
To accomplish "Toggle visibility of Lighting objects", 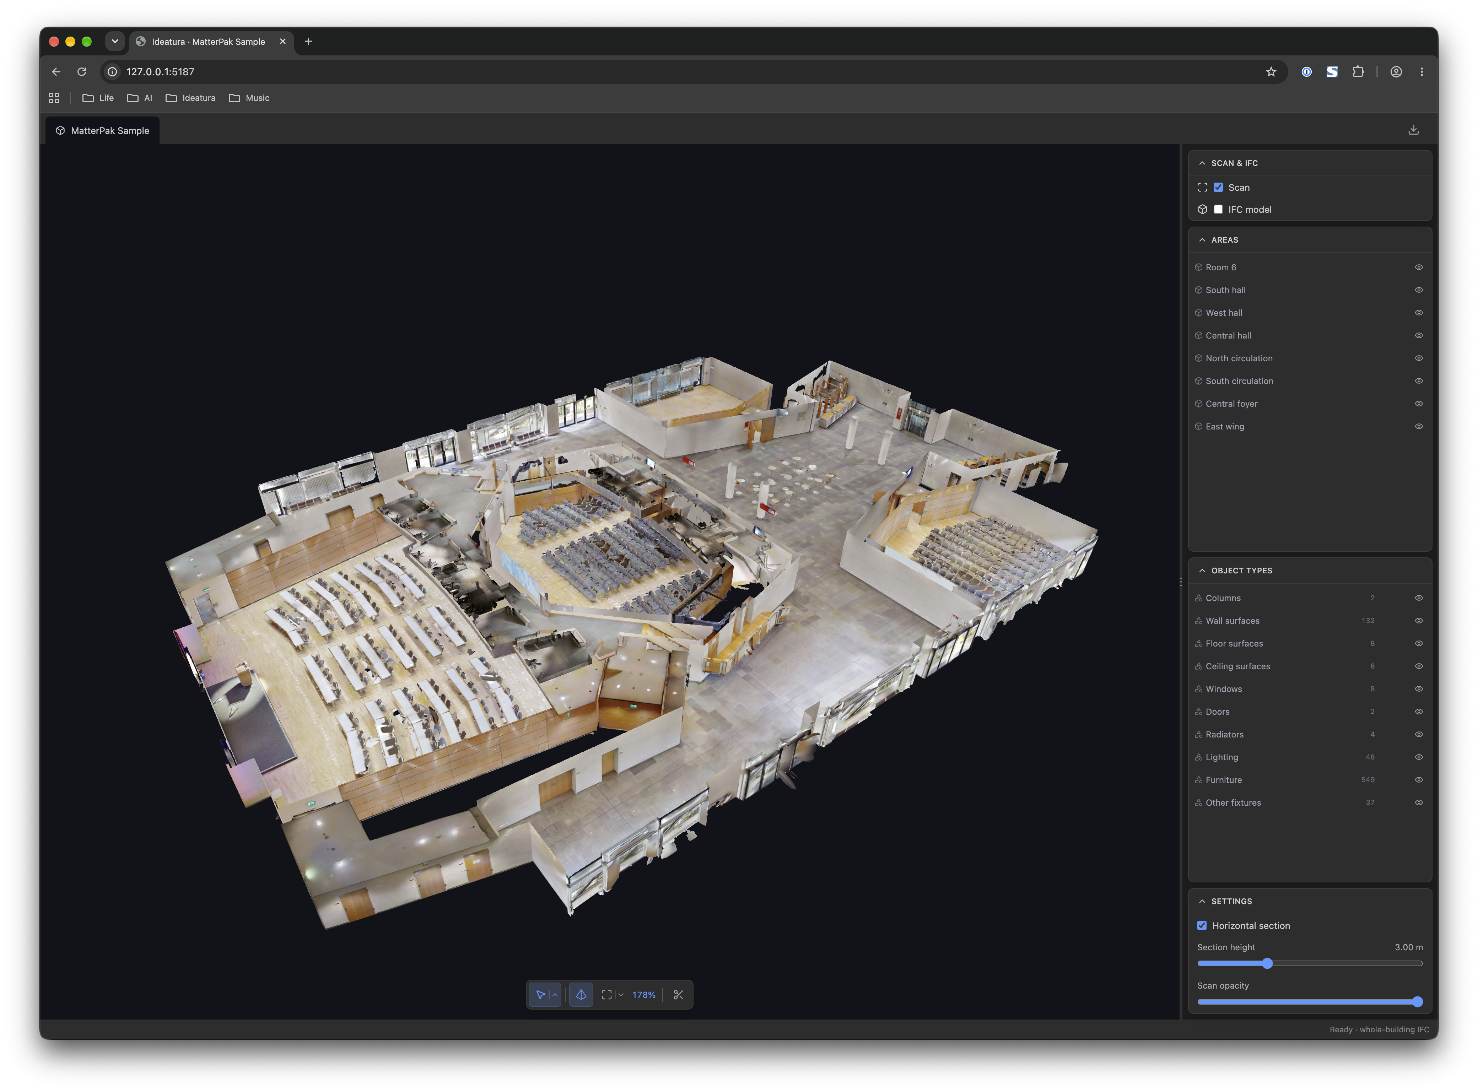I will [1419, 757].
